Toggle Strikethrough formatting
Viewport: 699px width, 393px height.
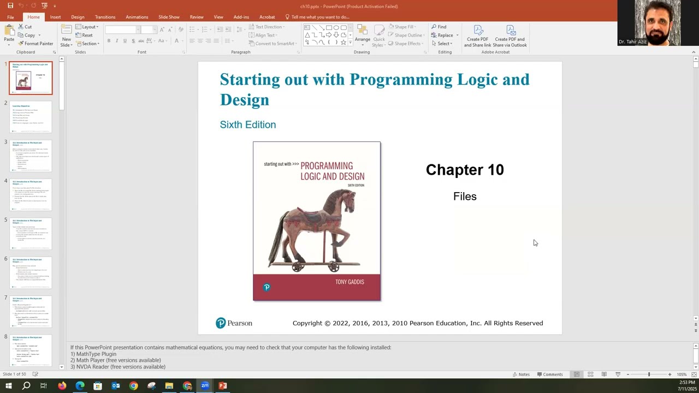[141, 41]
